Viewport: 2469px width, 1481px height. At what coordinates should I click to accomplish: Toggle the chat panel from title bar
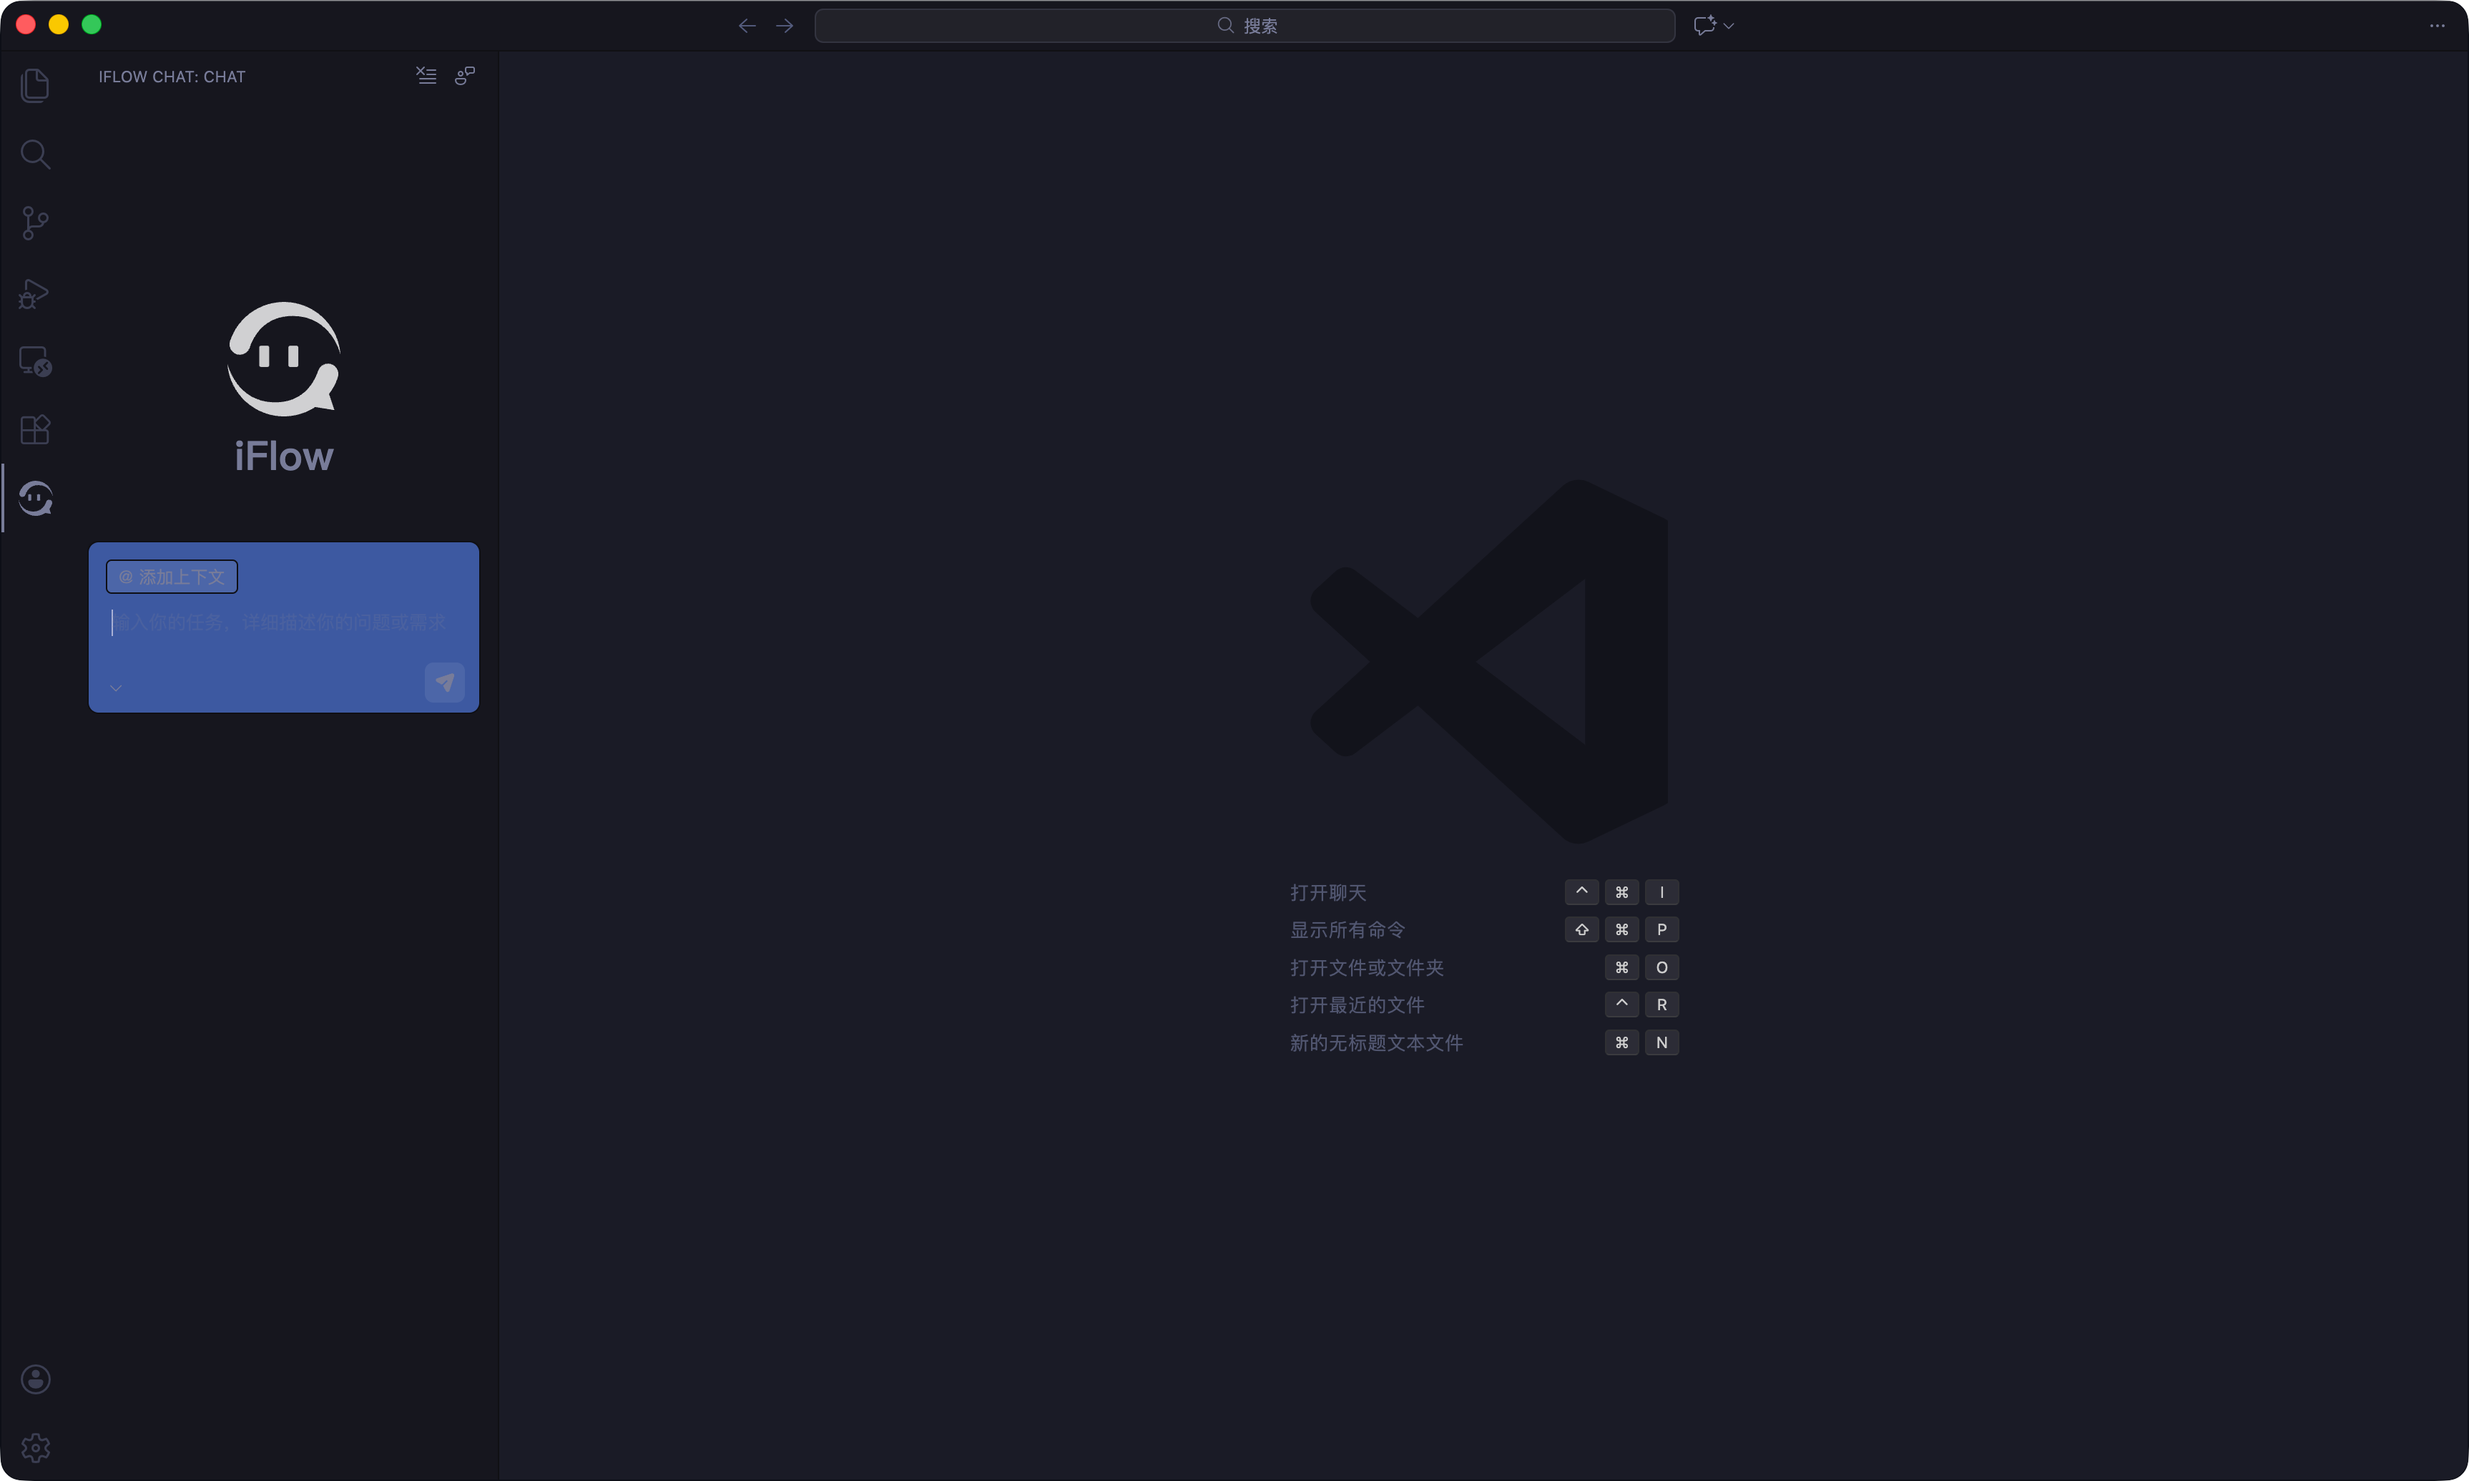(x=1704, y=26)
